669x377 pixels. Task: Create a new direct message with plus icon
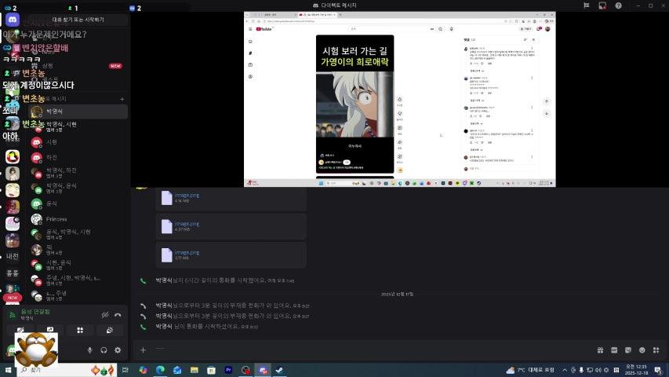click(x=122, y=99)
